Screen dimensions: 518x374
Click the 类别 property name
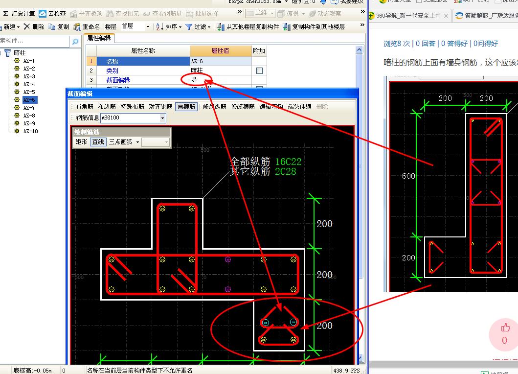point(112,71)
